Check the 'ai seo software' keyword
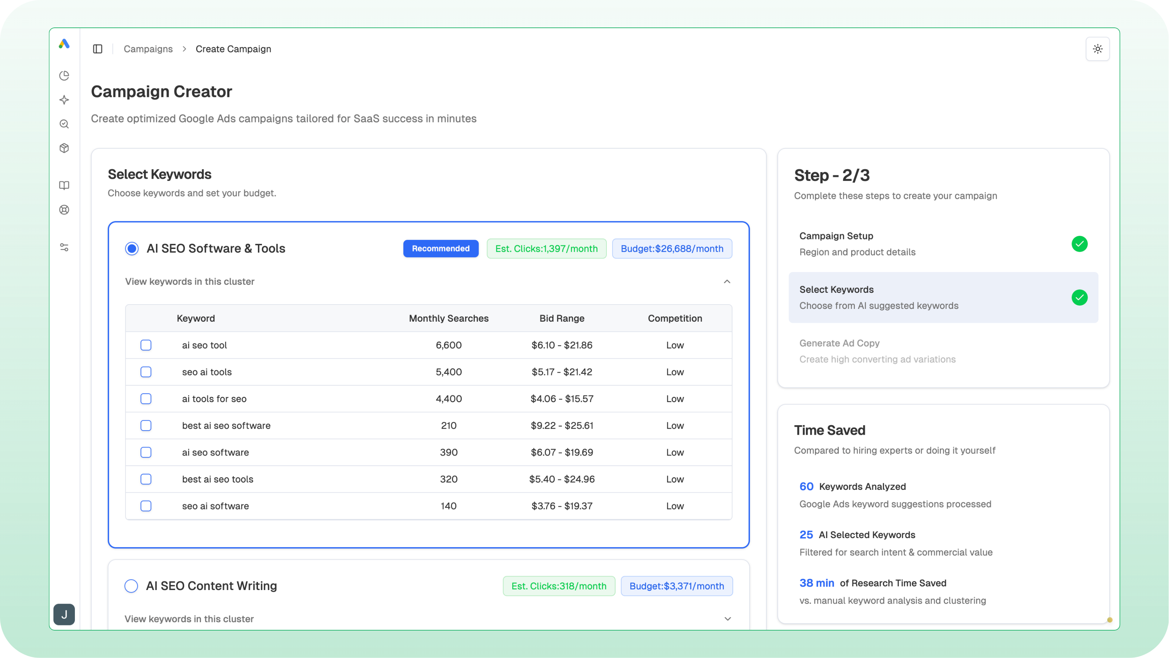This screenshot has height=658, width=1169. pos(146,452)
